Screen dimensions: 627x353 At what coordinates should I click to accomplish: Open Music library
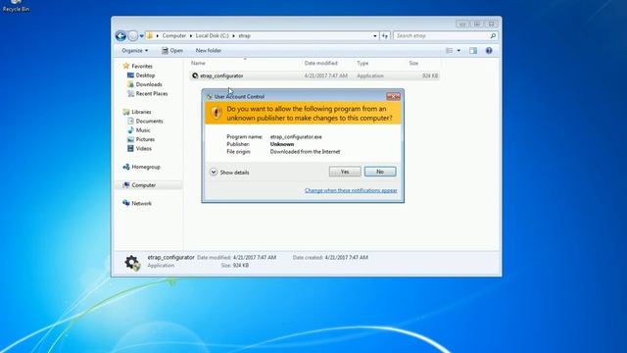[143, 130]
